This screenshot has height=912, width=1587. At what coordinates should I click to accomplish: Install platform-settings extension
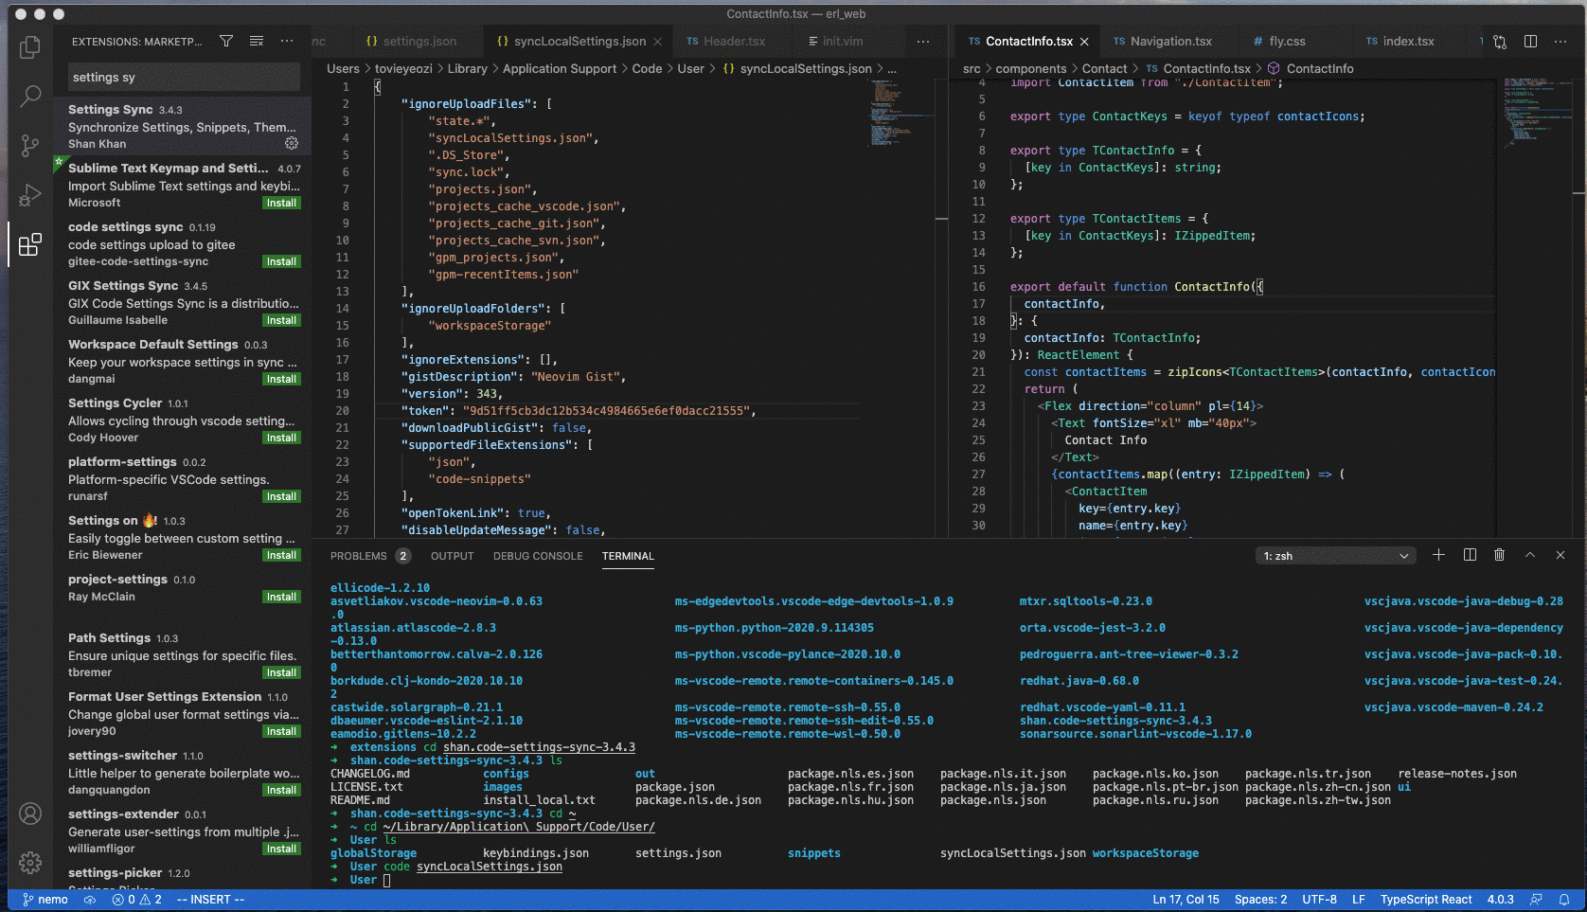coord(281,496)
